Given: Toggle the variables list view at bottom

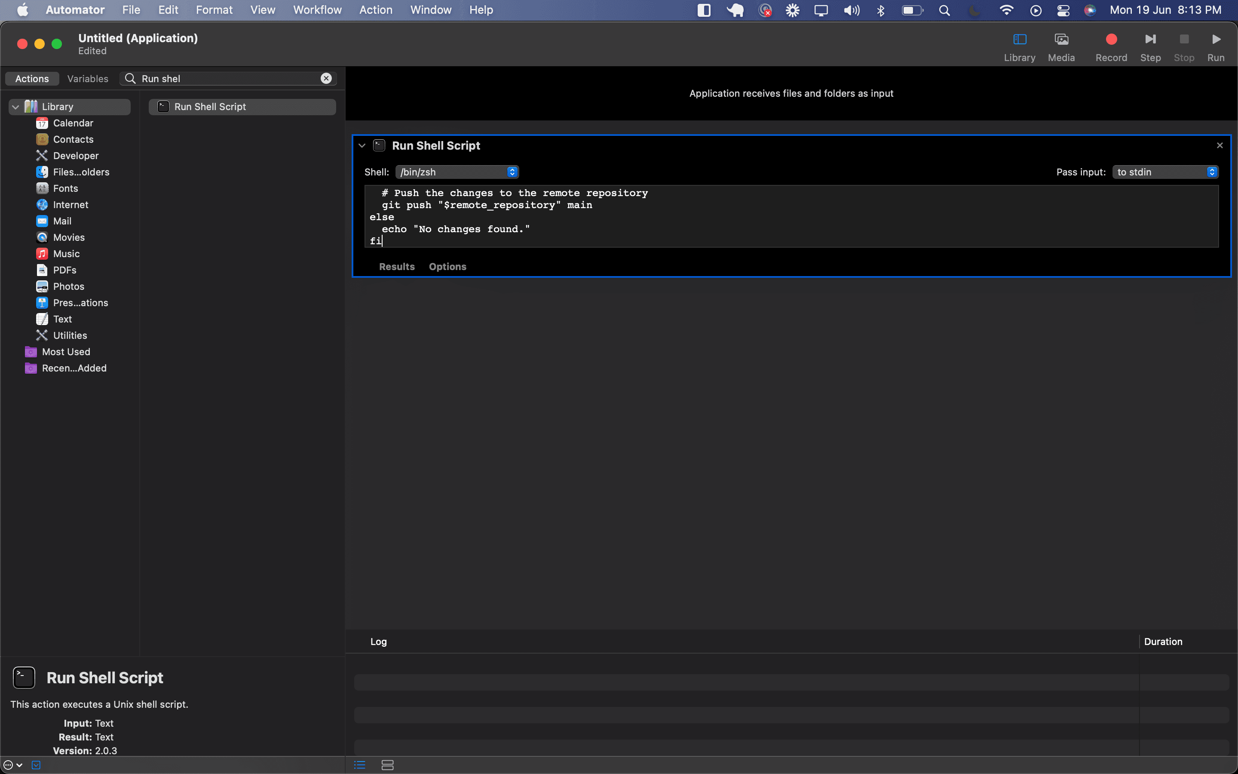Looking at the screenshot, I should (387, 765).
